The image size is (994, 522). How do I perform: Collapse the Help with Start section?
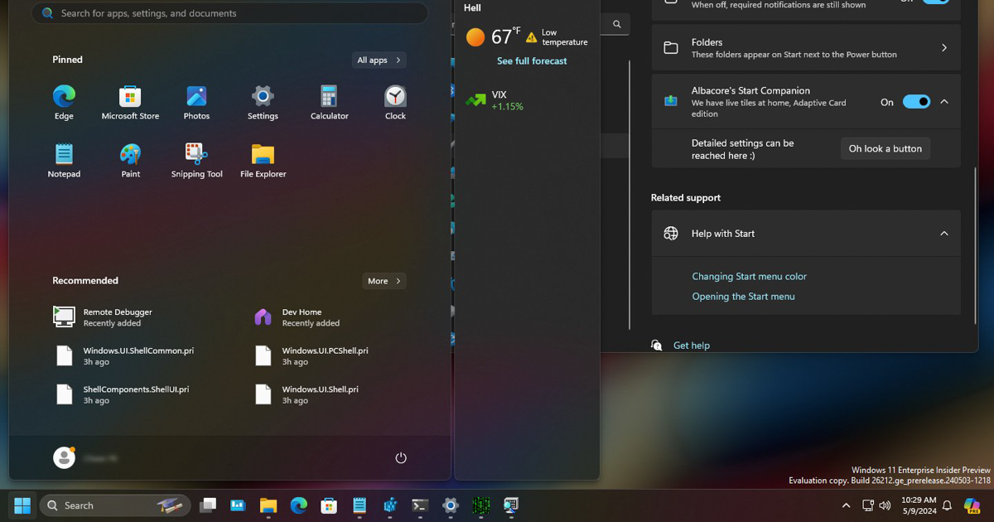coord(943,234)
